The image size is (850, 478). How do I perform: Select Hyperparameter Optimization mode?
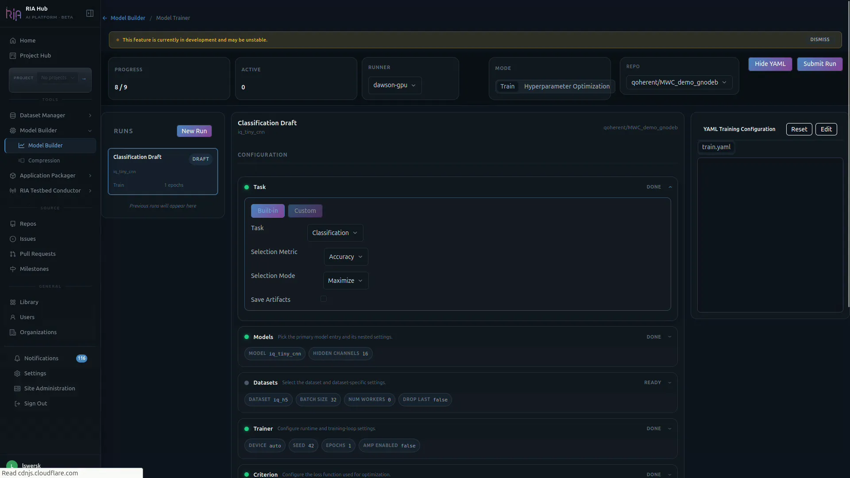click(567, 86)
